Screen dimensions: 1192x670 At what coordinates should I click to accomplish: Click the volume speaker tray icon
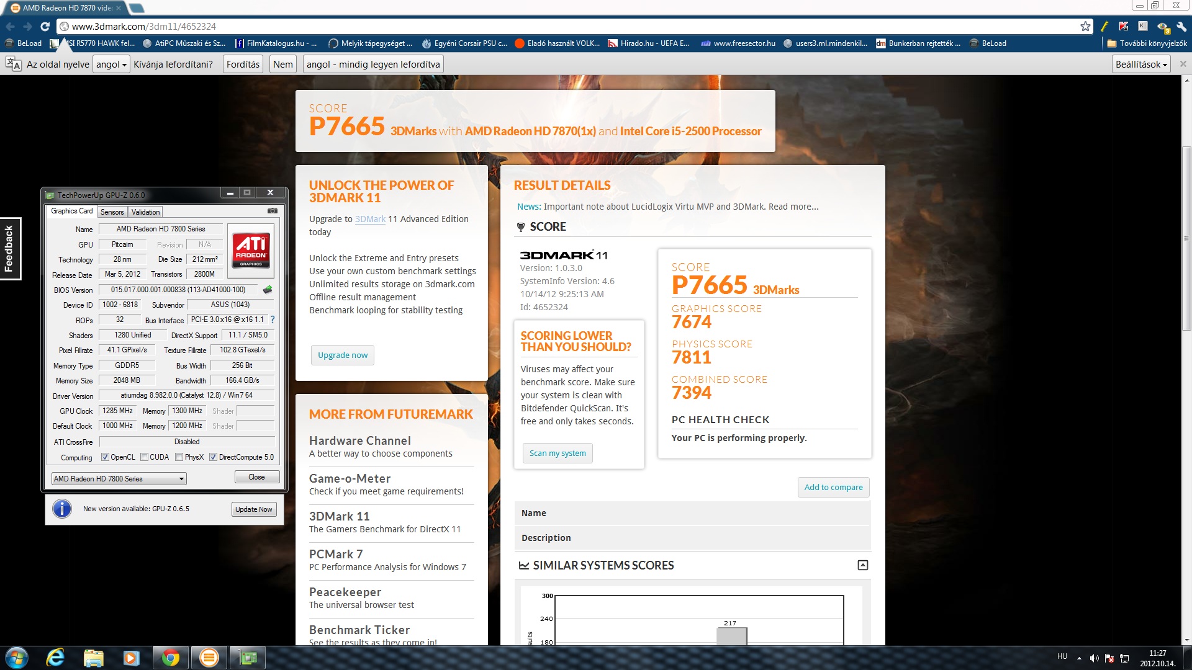tap(1094, 658)
